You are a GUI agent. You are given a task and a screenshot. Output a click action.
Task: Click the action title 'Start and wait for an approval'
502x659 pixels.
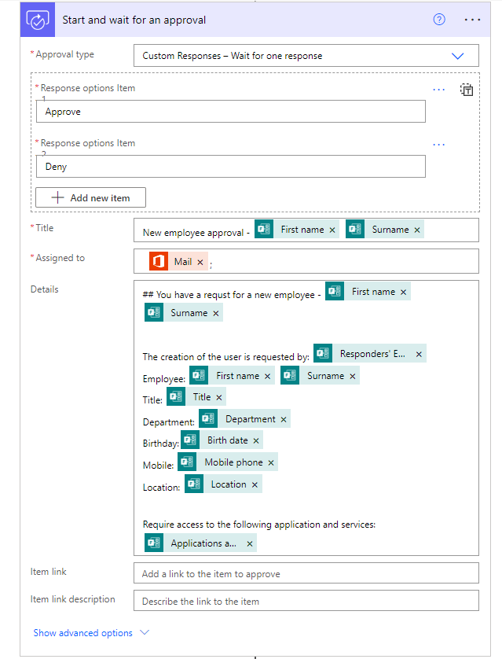tap(134, 20)
